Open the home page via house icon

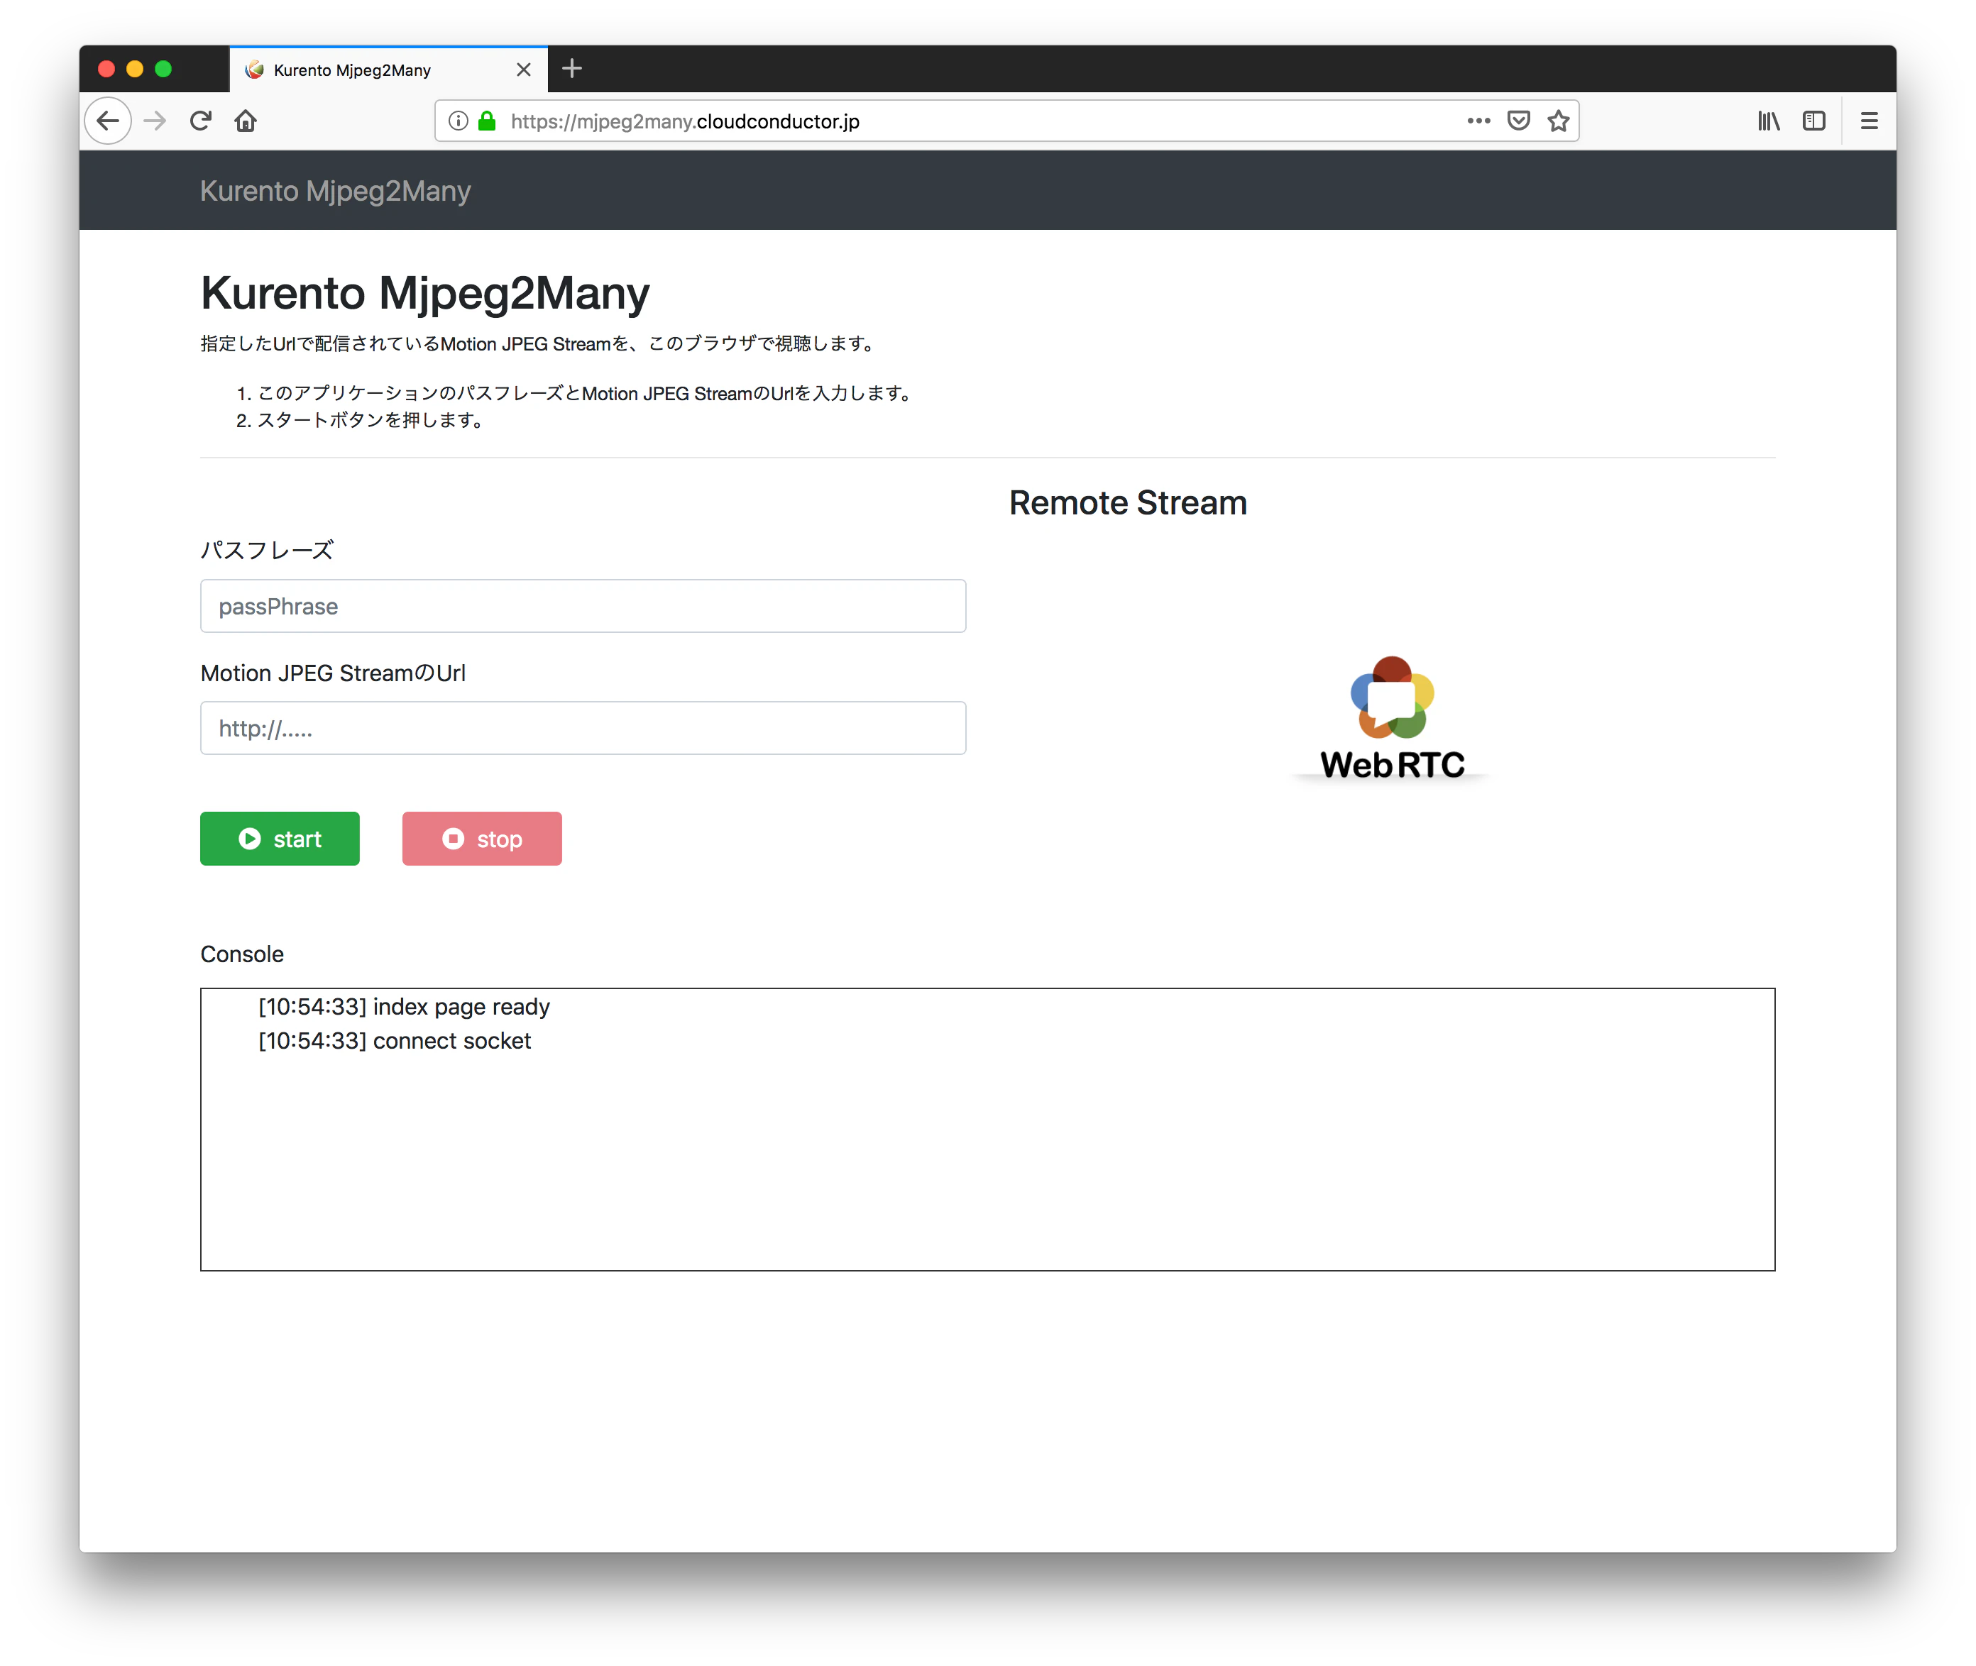coord(246,121)
